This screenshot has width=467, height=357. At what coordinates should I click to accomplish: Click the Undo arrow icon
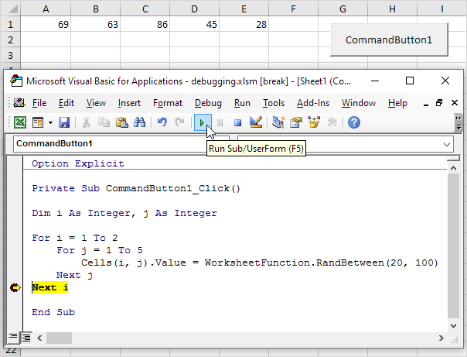tap(162, 122)
